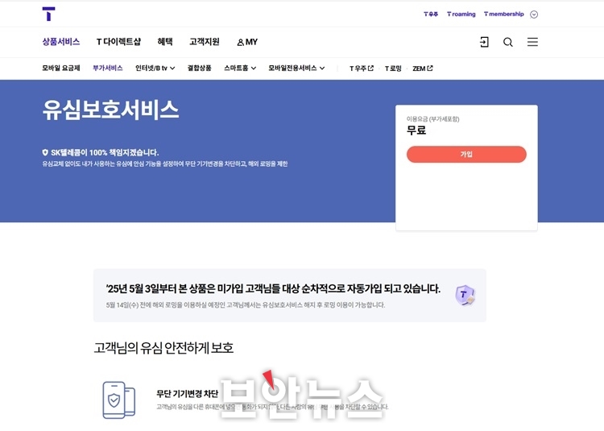The height and width of the screenshot is (431, 604).
Task: Click the 고객님의 유심 안전하게 보호 heading
Action: click(x=163, y=348)
